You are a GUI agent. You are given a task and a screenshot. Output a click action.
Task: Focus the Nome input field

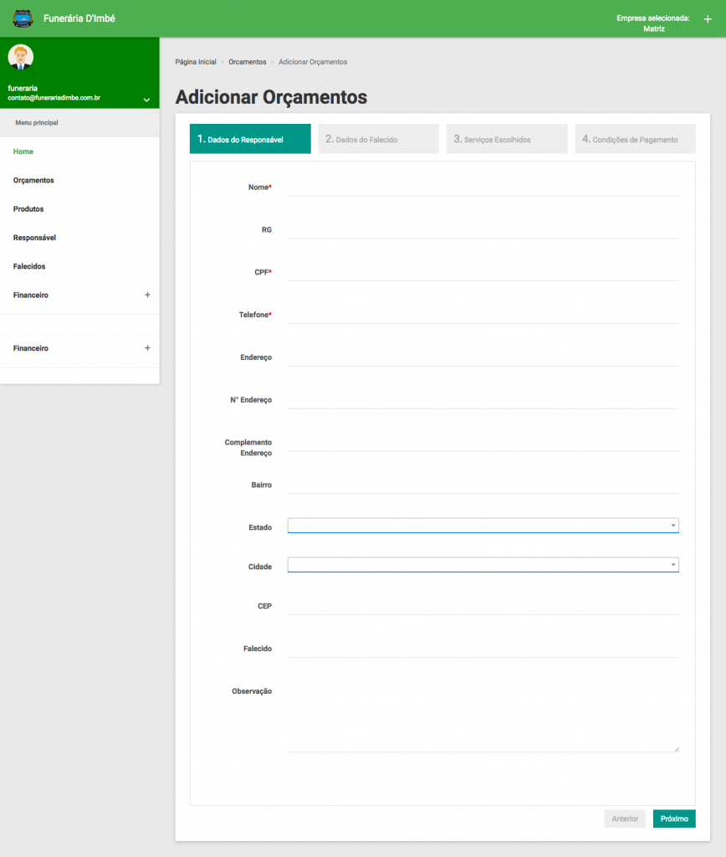click(483, 187)
